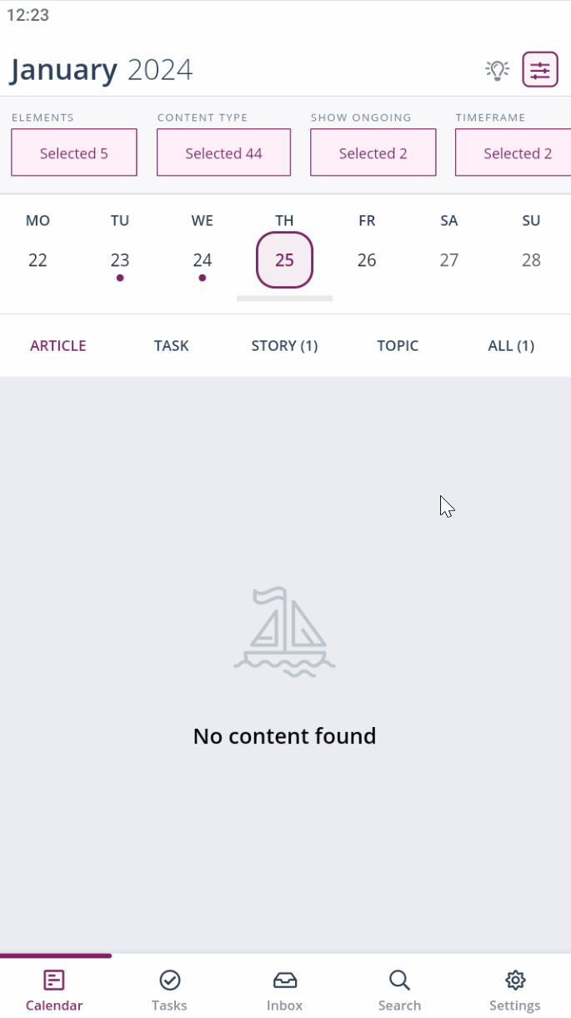Click the sailboat empty-state illustration
This screenshot has height=1018, width=571.
pos(284,631)
